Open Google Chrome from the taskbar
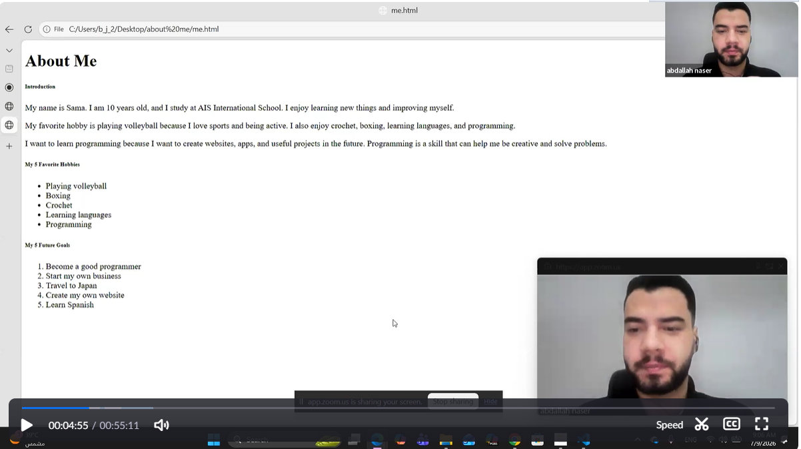The height and width of the screenshot is (449, 801). (514, 440)
